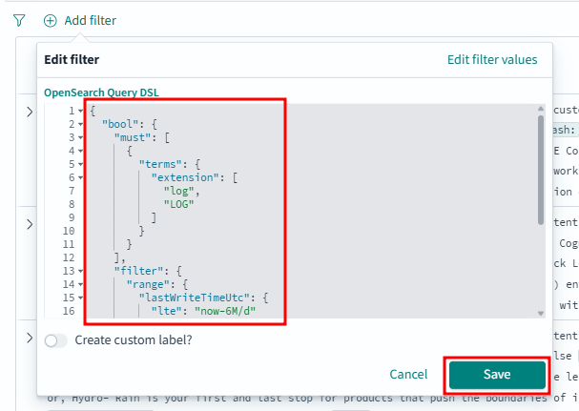Expand the second result row chevron
The width and height of the screenshot is (579, 411).
pyautogui.click(x=30, y=224)
